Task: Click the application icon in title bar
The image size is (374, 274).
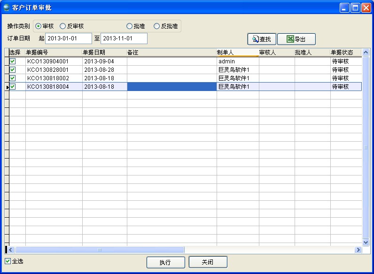Action: [x=7, y=7]
